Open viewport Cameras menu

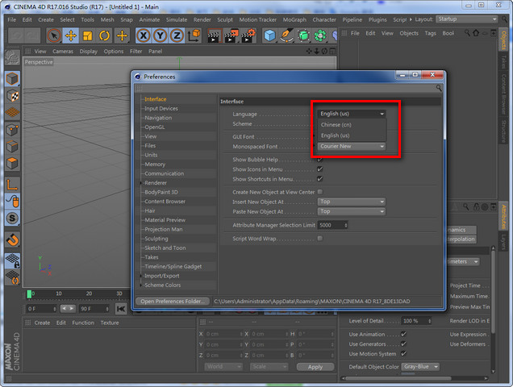coord(63,52)
